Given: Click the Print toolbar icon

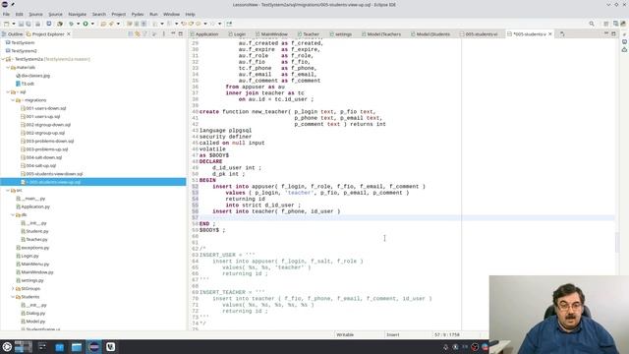Looking at the screenshot, I should coord(37,24).
